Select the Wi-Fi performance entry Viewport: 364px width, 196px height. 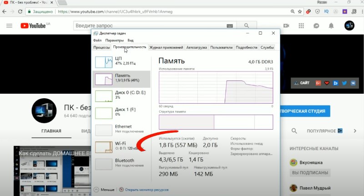click(x=121, y=146)
